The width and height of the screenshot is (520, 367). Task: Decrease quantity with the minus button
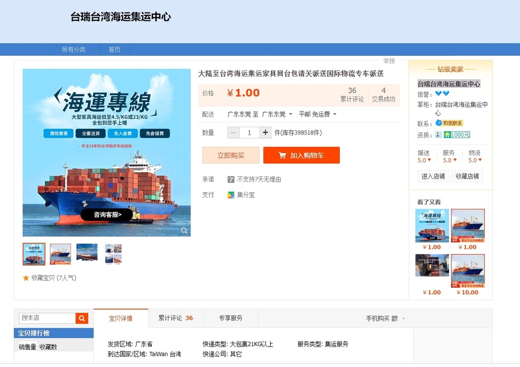[x=233, y=133]
